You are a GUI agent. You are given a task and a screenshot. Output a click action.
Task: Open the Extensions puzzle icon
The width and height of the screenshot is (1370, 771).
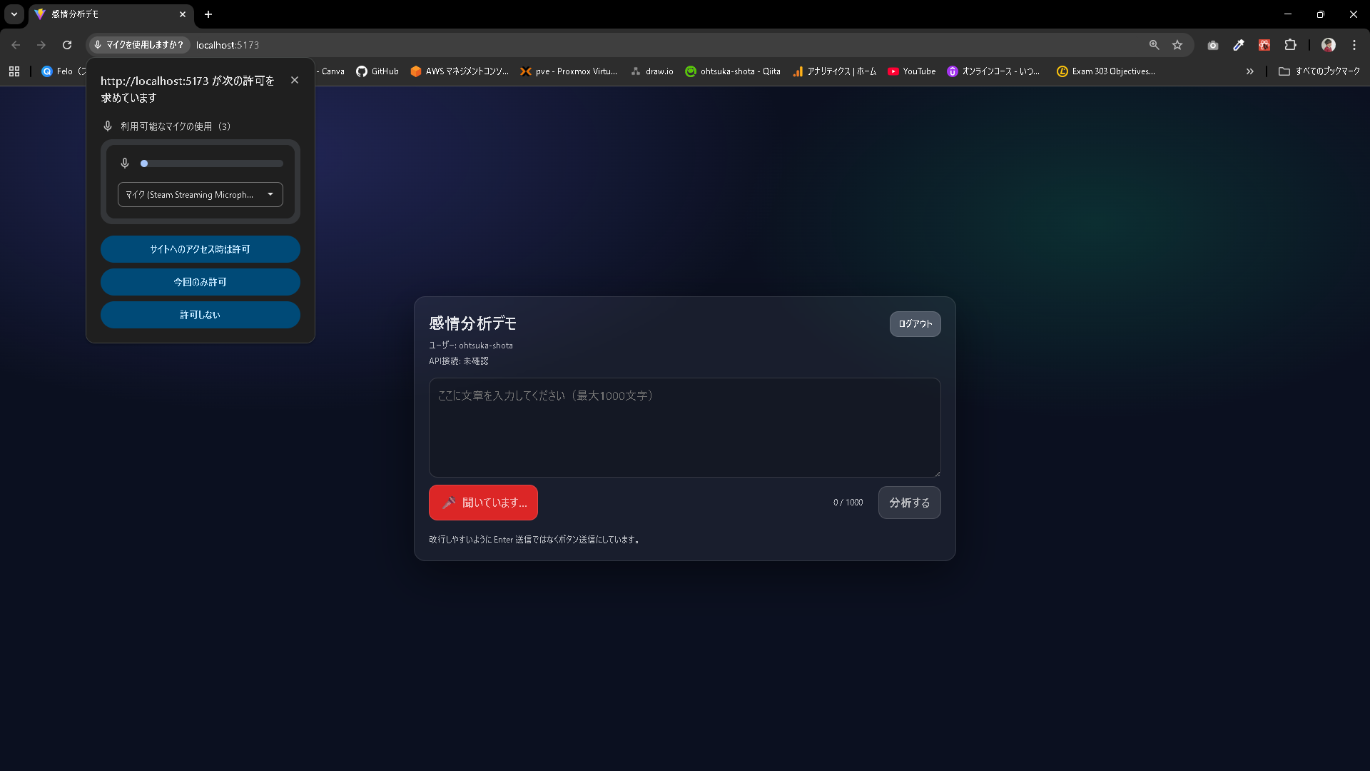click(x=1290, y=45)
